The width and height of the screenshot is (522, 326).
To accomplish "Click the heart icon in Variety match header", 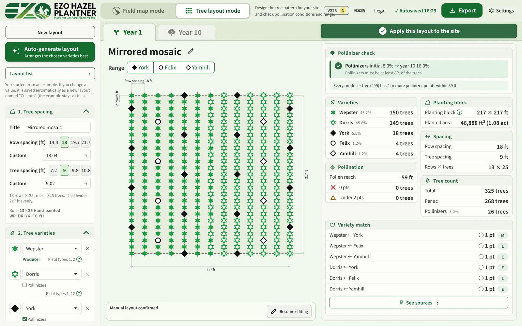I will click(332, 225).
